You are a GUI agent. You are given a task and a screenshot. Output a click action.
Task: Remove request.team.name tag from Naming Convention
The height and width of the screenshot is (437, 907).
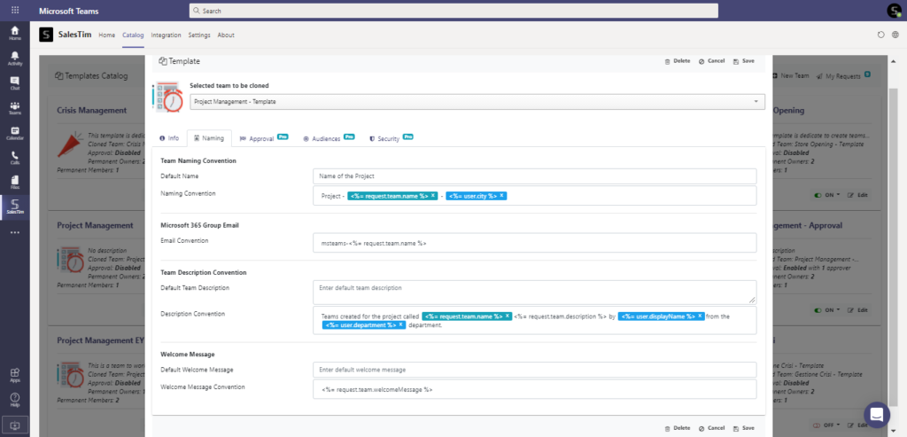(432, 196)
